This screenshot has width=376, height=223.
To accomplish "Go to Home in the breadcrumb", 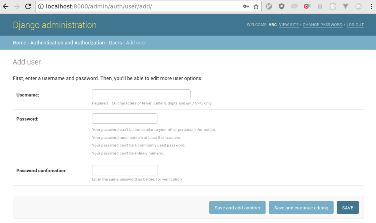I will 20,43.
